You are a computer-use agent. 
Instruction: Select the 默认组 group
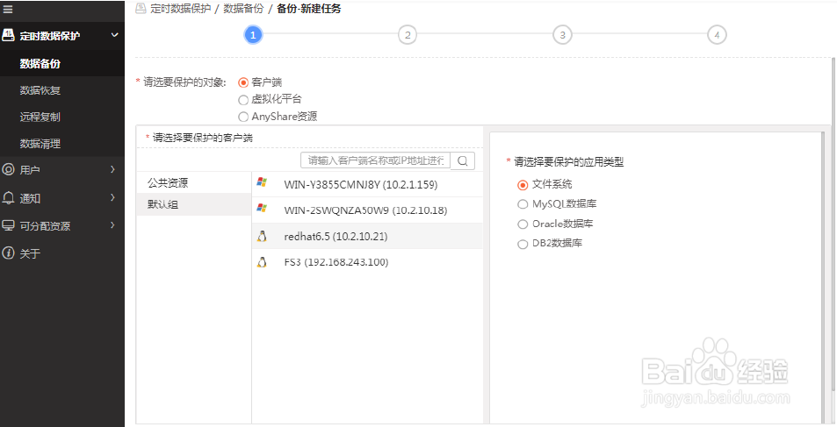tap(194, 204)
